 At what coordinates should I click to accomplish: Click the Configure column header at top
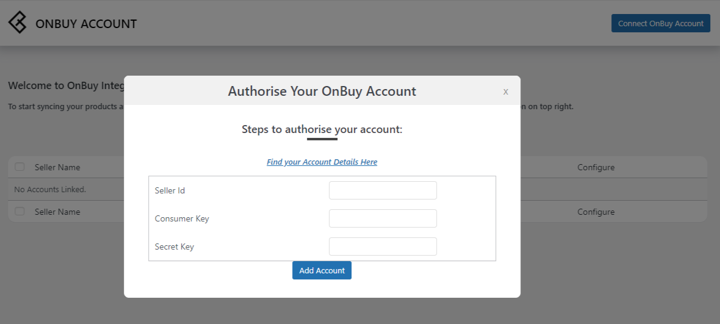(596, 168)
